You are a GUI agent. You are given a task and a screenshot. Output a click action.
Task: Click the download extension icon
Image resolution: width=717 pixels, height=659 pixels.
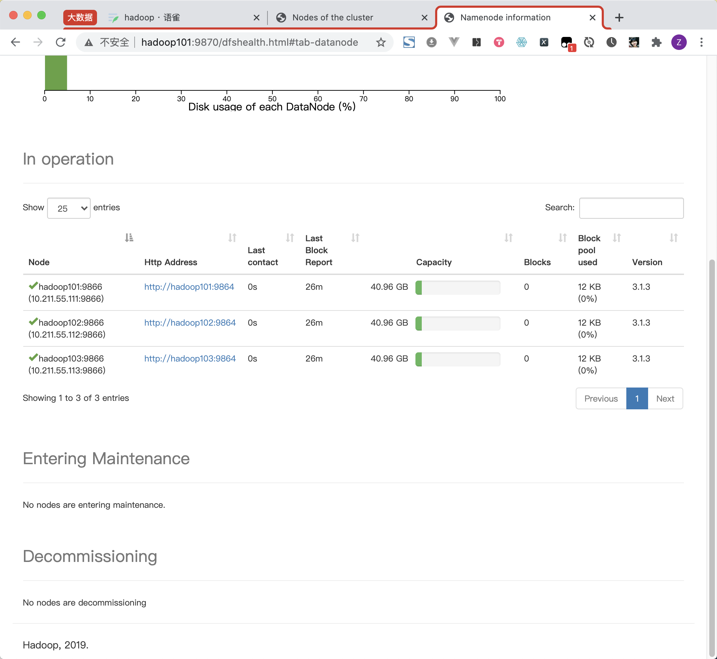click(431, 42)
